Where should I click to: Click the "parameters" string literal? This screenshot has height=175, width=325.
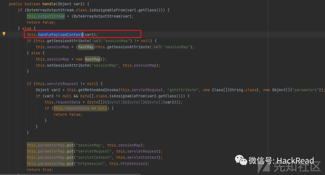click(306, 90)
